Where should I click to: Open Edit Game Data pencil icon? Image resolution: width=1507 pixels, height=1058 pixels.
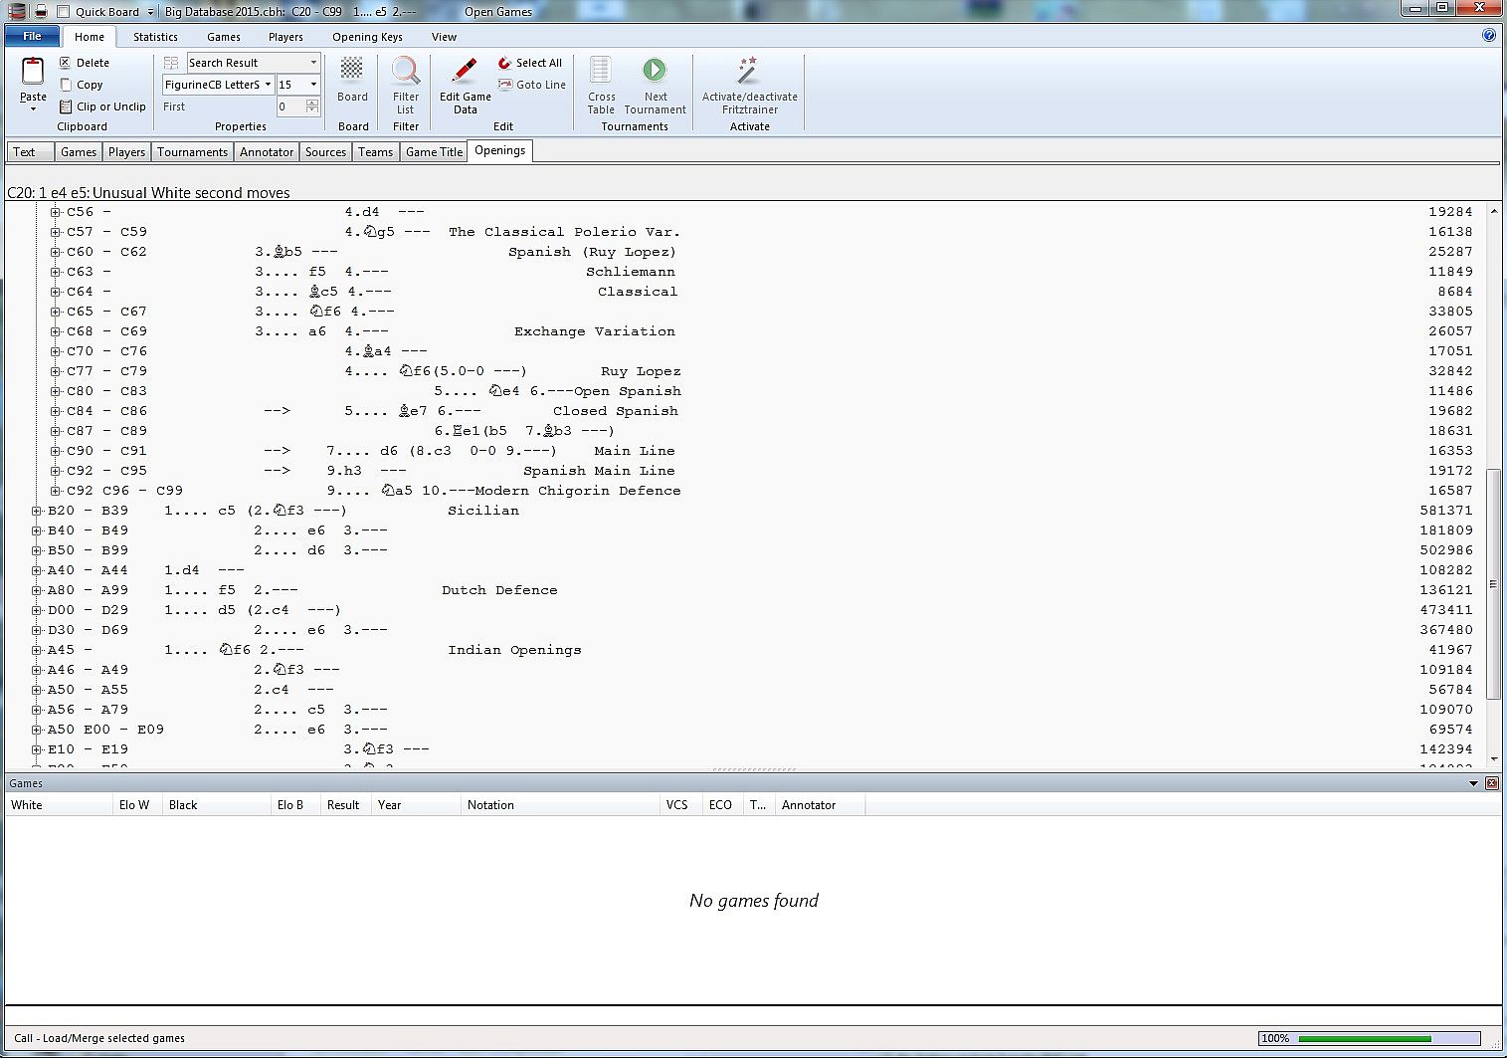(465, 72)
